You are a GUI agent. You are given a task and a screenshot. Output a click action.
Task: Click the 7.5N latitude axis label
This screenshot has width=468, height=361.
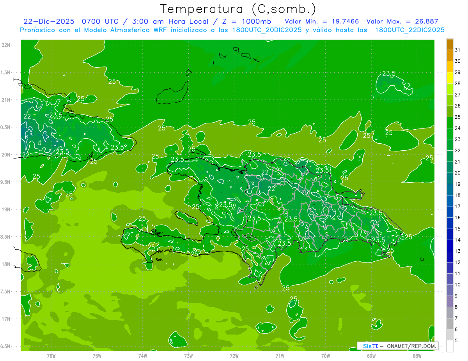[x=5, y=292]
